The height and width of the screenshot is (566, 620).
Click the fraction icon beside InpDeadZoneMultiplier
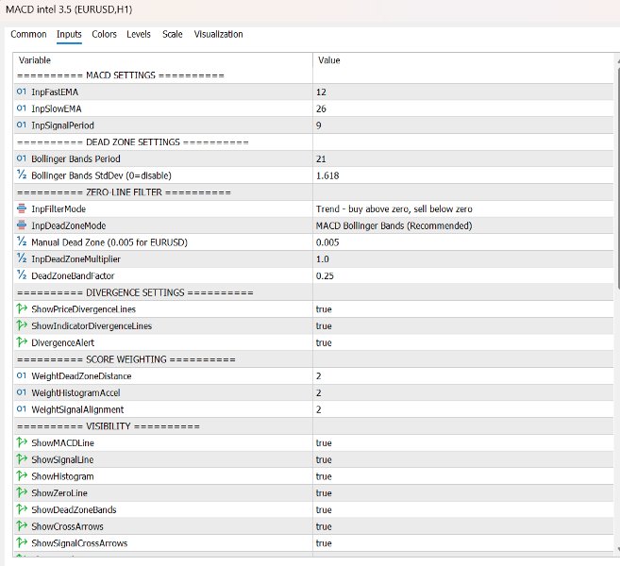pos(22,258)
